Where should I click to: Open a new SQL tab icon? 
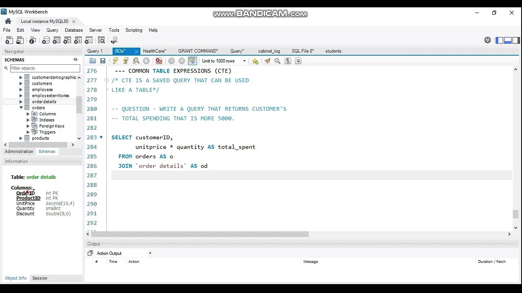click(x=9, y=40)
